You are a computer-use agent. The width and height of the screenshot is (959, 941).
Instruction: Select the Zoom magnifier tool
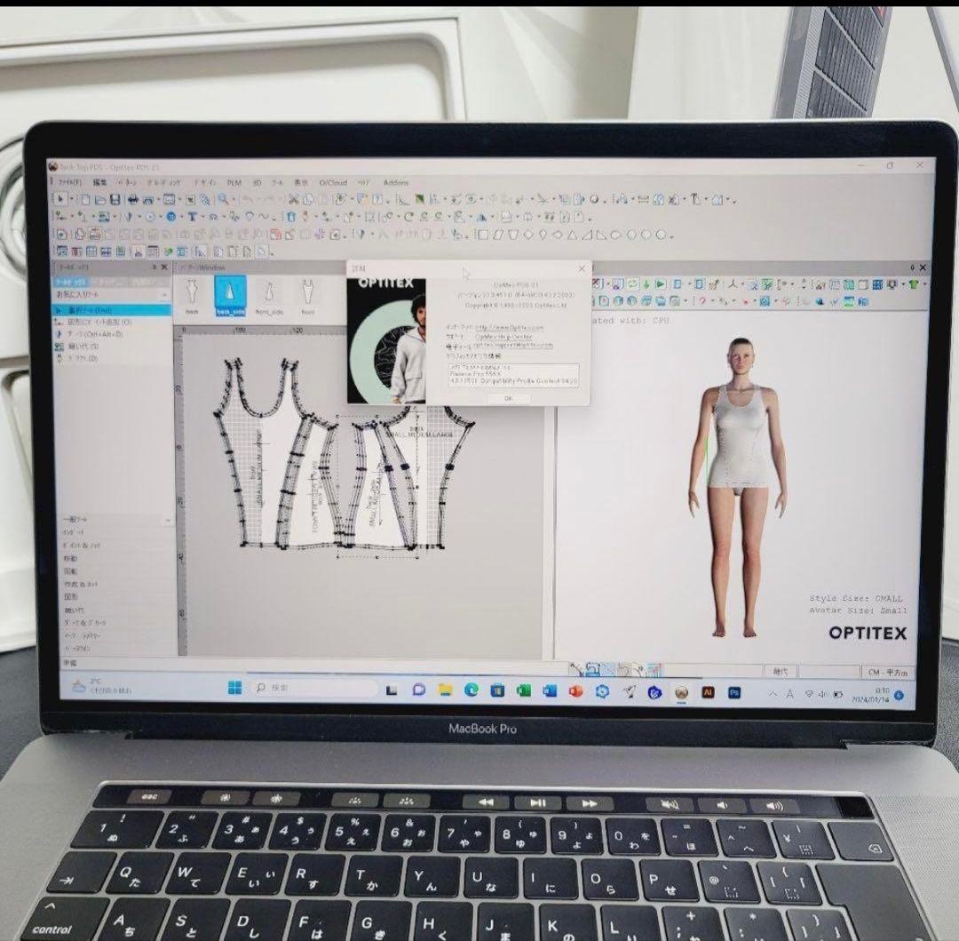tap(223, 199)
